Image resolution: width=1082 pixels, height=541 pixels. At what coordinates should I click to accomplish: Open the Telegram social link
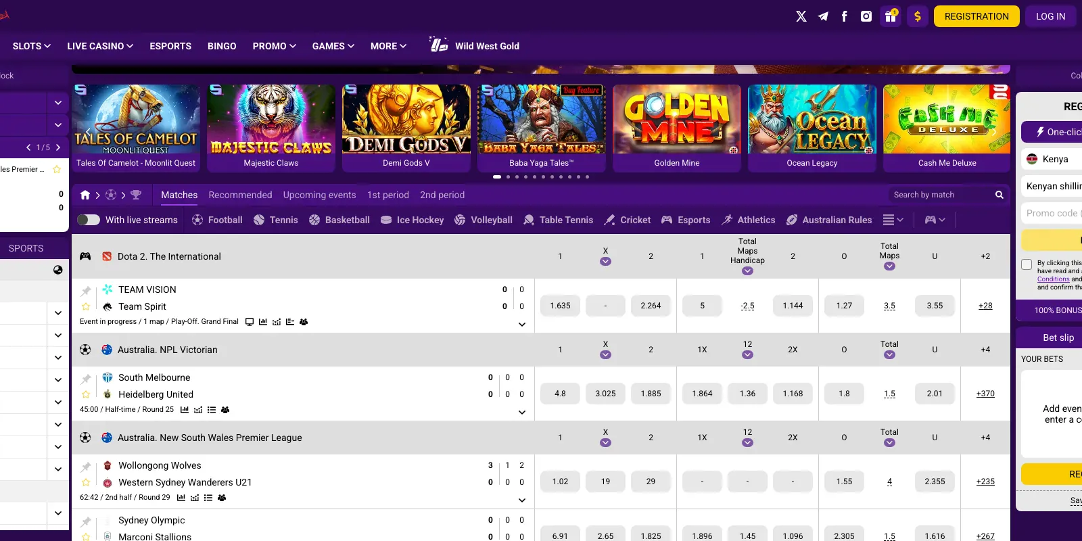click(x=823, y=16)
